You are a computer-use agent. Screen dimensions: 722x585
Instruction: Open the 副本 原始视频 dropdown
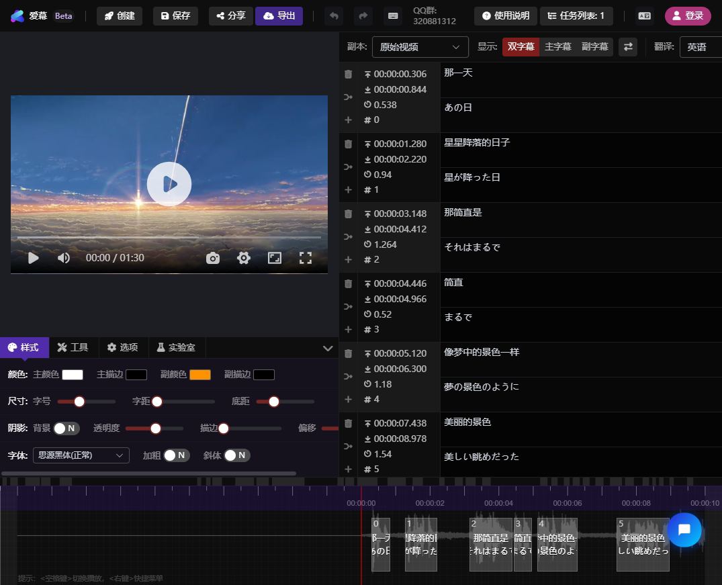pyautogui.click(x=420, y=47)
